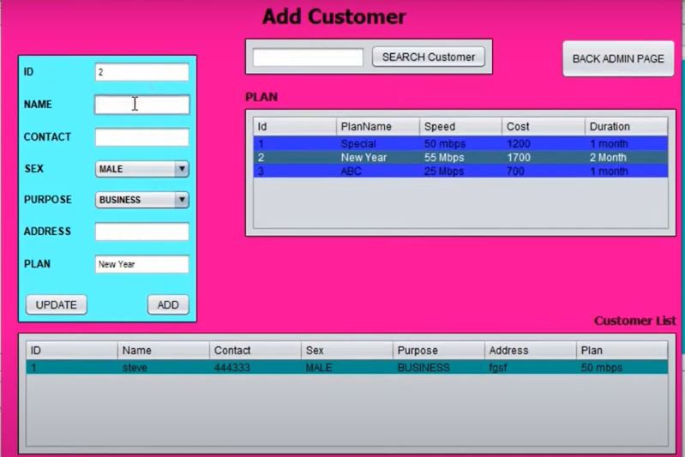Select the New Year plan row
This screenshot has height=457, width=685.
tap(460, 157)
